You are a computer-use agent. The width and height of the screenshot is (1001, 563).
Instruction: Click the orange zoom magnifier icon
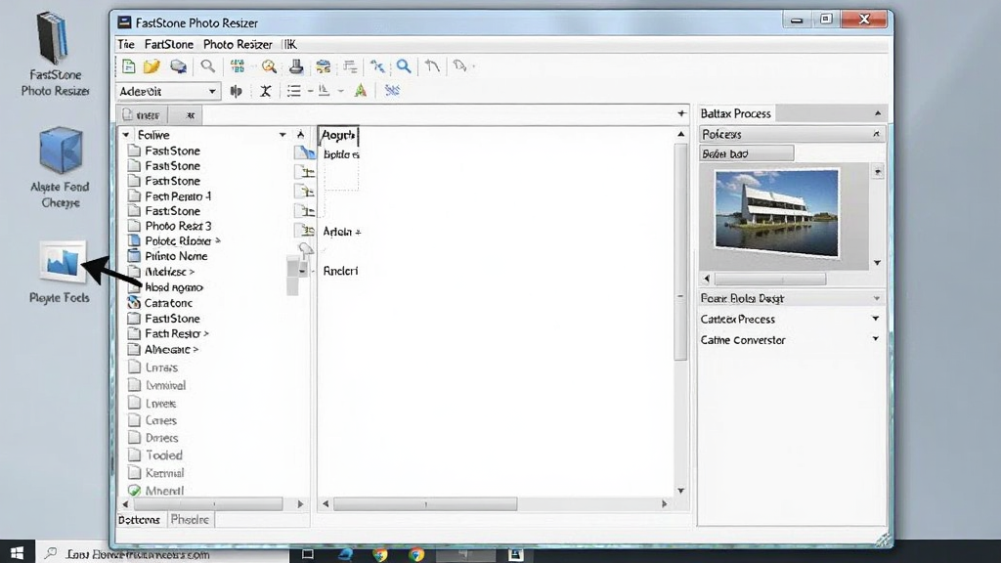tap(269, 66)
